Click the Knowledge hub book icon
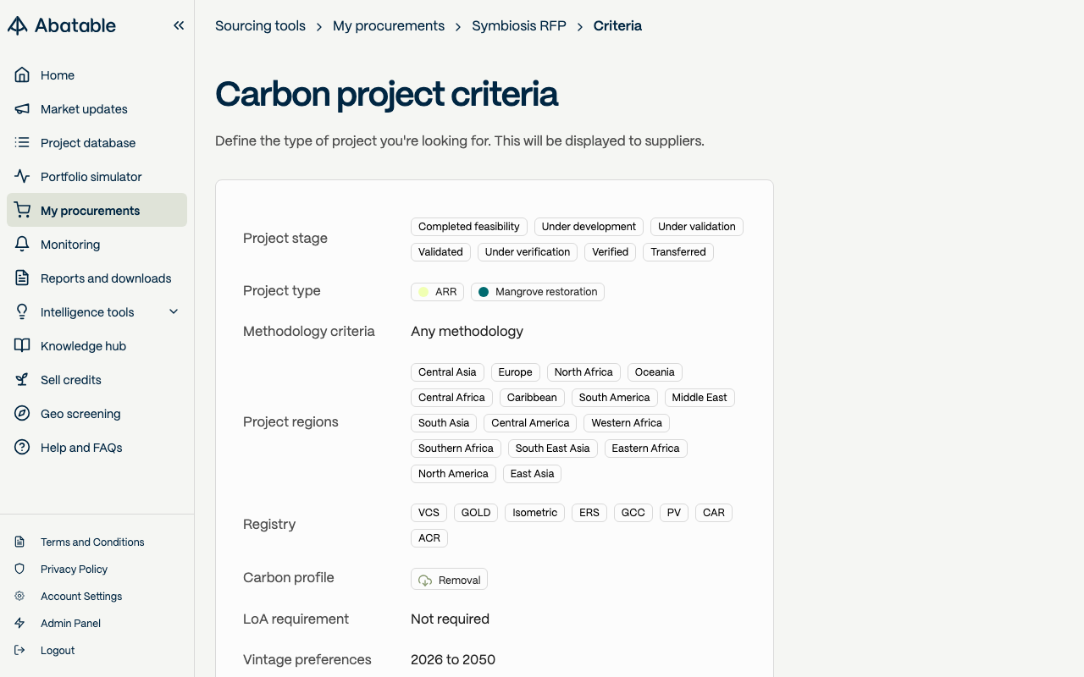This screenshot has width=1084, height=677. point(22,346)
